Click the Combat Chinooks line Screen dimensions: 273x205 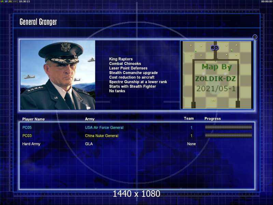[125, 64]
